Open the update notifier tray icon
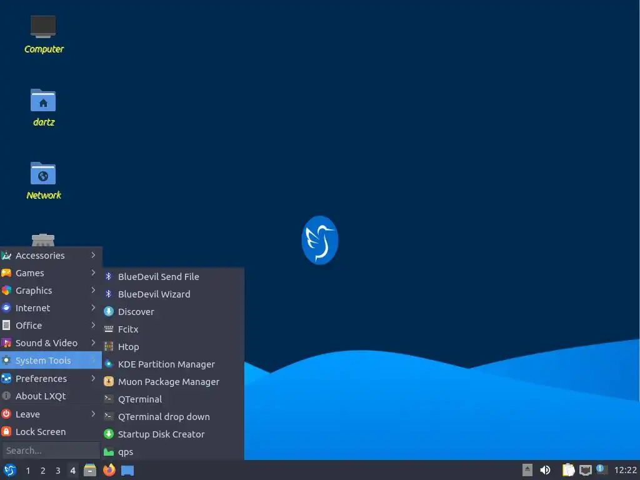This screenshot has width=640, height=480. click(602, 469)
